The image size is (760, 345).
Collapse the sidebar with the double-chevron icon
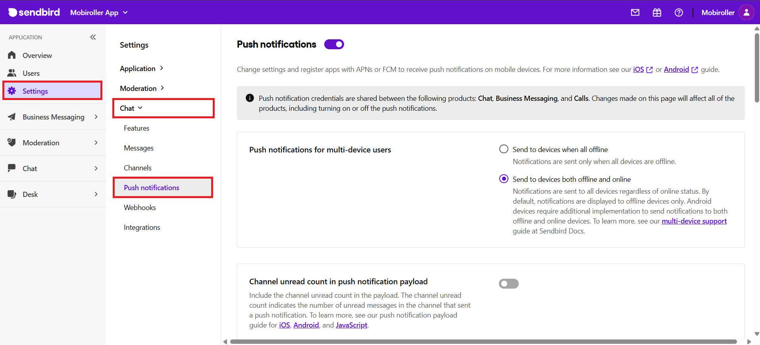point(93,37)
